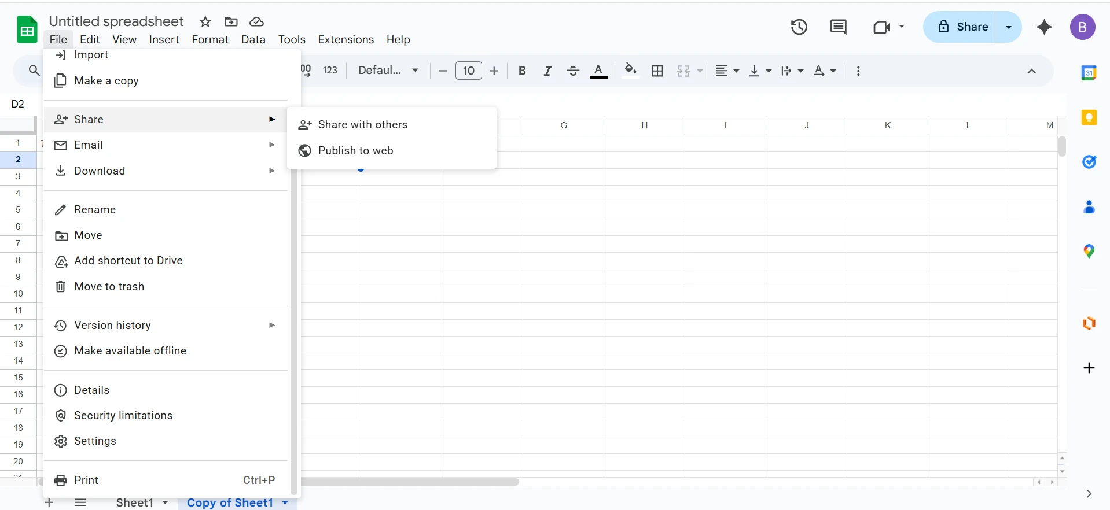
Task: Open Google Tasks in side panel
Action: [1089, 162]
